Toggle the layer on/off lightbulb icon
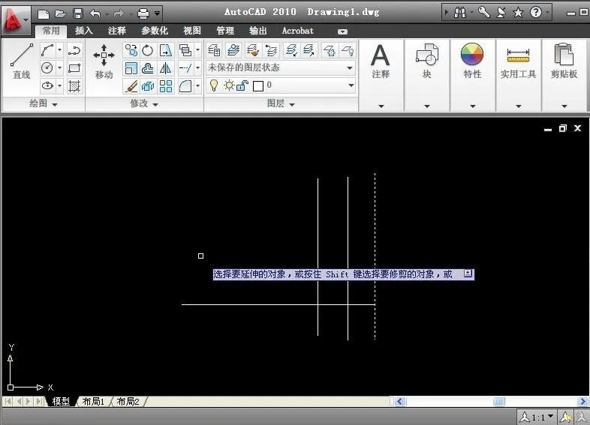The height and width of the screenshot is (425, 590). pos(213,86)
